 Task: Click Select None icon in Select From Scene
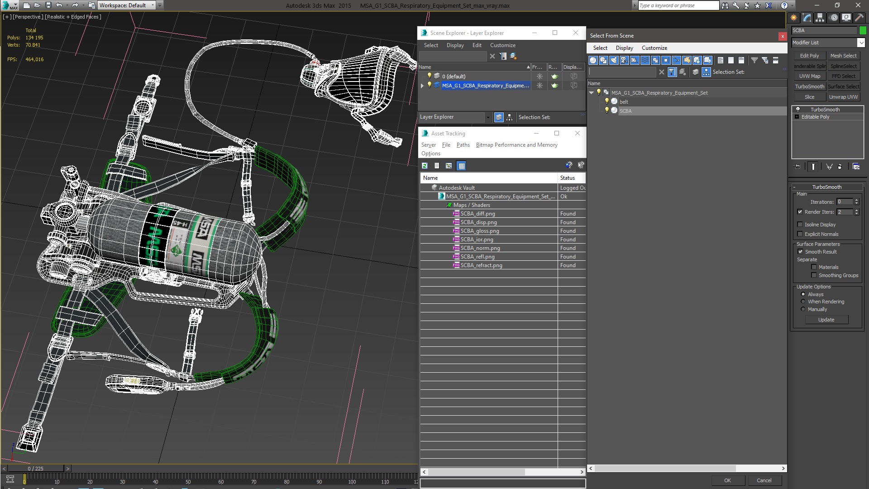[731, 60]
